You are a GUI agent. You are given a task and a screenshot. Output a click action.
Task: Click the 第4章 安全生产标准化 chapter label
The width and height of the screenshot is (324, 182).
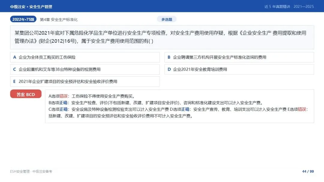[59, 19]
